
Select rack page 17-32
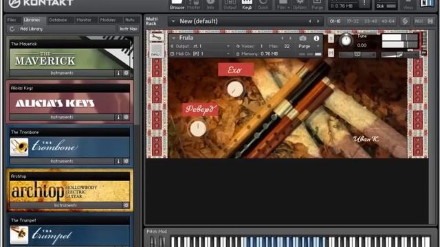[353, 21]
